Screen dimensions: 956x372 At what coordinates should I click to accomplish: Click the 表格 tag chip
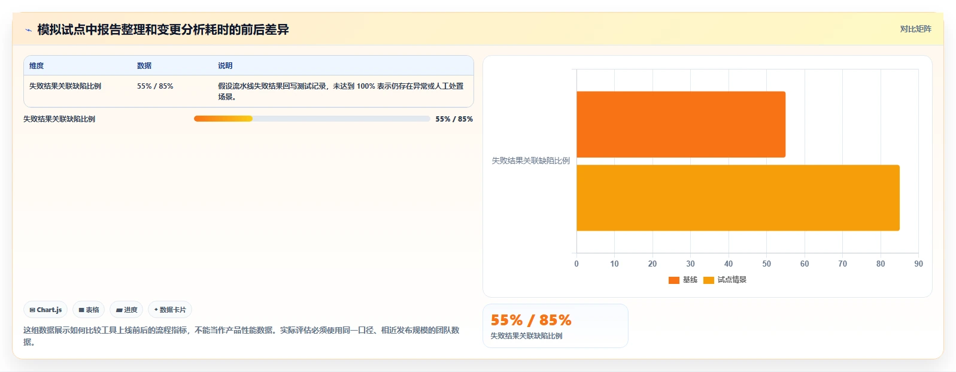pos(89,310)
